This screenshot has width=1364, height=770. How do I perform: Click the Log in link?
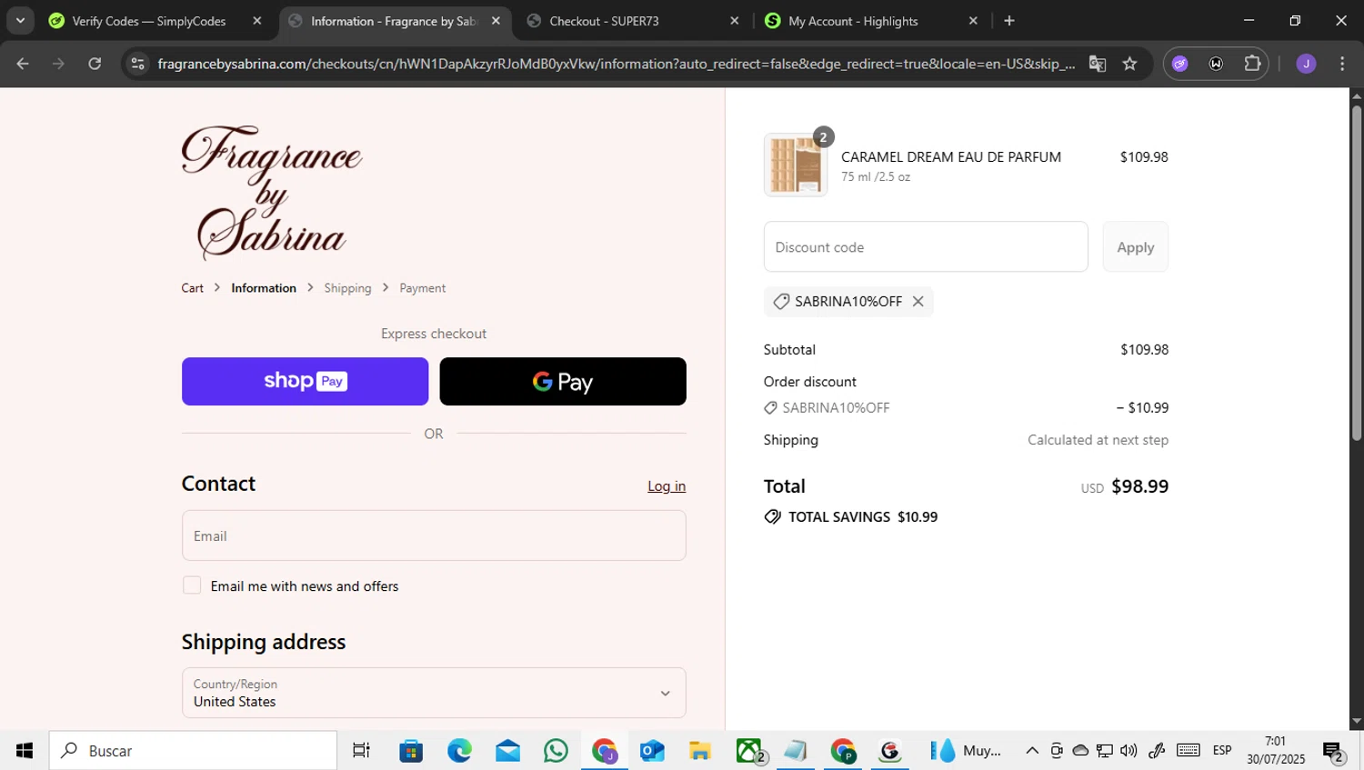coord(667,486)
